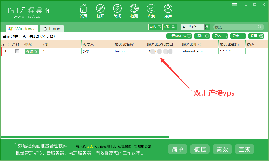Click the 服务器账号 column header
This screenshot has height=161, width=269.
pyautogui.click(x=200, y=44)
